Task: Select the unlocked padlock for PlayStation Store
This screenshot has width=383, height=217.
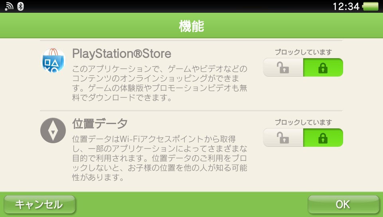Action: coord(283,67)
